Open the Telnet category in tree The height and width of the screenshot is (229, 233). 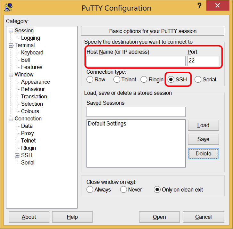point(29,141)
